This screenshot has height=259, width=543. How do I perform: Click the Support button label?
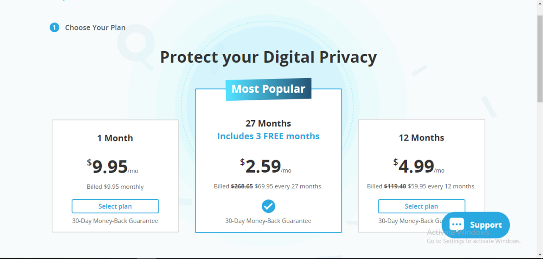486,225
